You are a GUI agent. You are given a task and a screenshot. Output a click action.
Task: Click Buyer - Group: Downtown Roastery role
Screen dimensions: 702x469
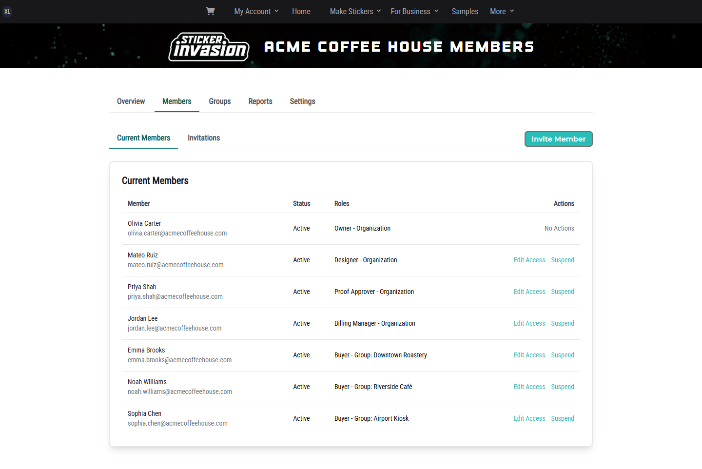tap(381, 355)
